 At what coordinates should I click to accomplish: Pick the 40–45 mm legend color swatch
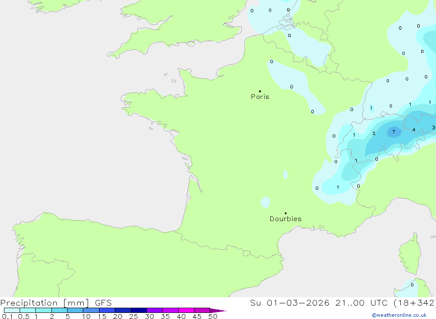coord(186,310)
